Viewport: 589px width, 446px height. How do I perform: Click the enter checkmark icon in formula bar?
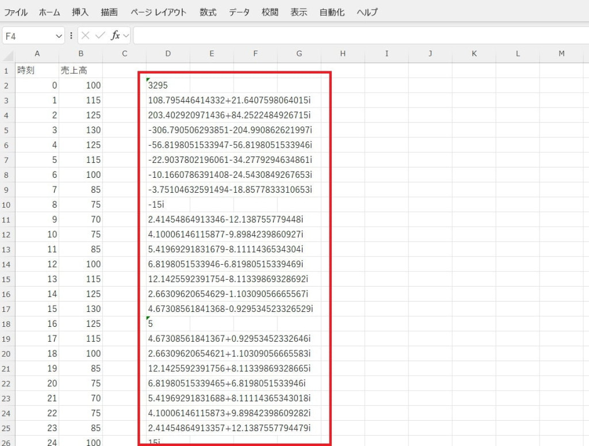click(100, 36)
